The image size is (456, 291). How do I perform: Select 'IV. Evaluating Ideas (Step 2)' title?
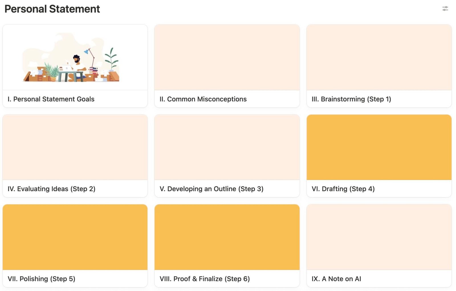tap(52, 189)
